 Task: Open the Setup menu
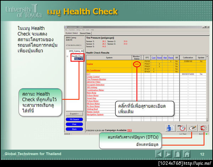click(78, 30)
